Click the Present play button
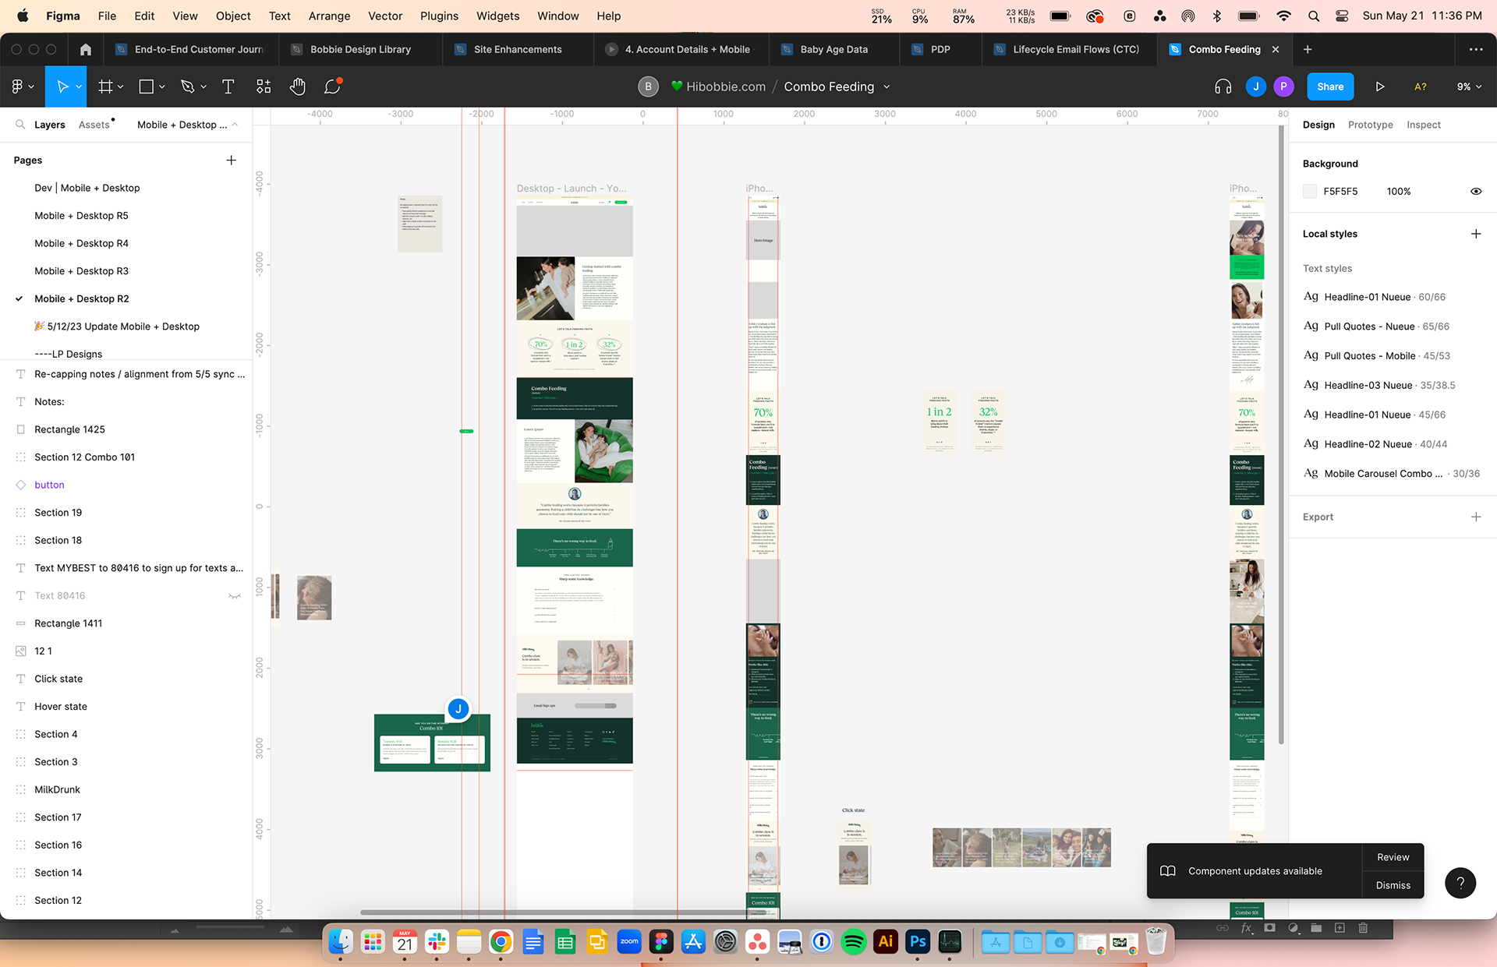Viewport: 1497px width, 967px height. (x=1379, y=86)
